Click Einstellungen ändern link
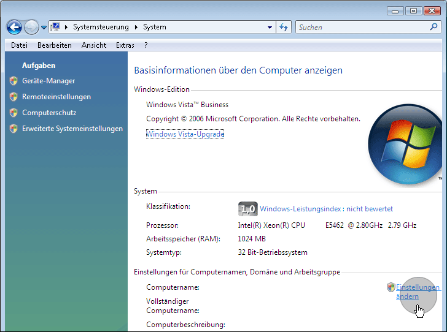Viewport: 447px width, 332px height. tap(418, 292)
